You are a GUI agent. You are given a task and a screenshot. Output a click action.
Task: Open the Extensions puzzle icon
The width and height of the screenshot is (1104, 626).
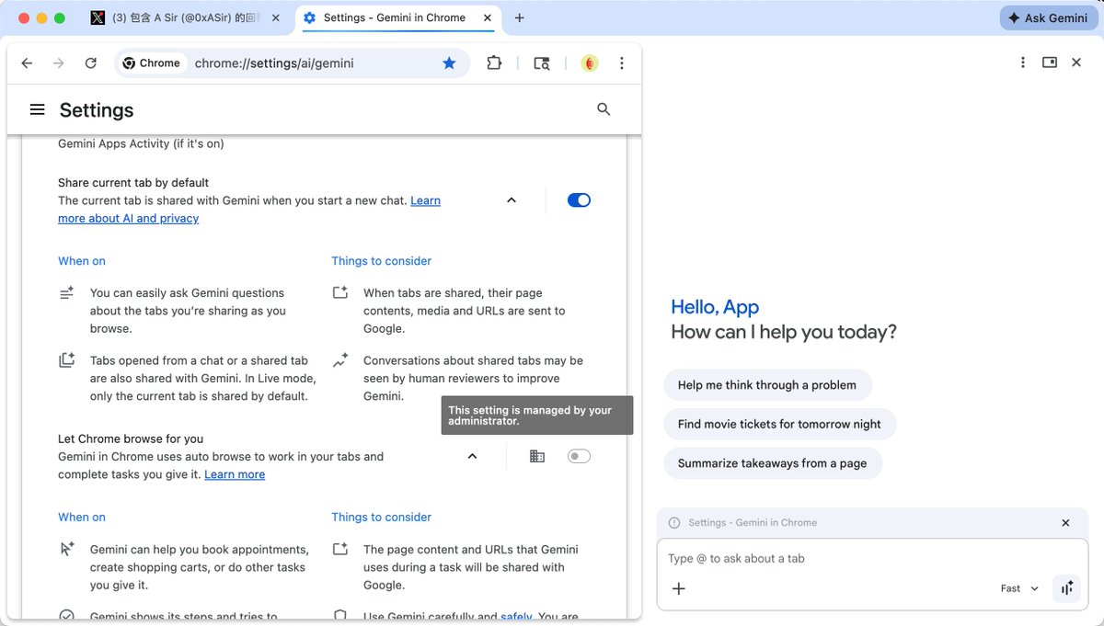(x=494, y=63)
